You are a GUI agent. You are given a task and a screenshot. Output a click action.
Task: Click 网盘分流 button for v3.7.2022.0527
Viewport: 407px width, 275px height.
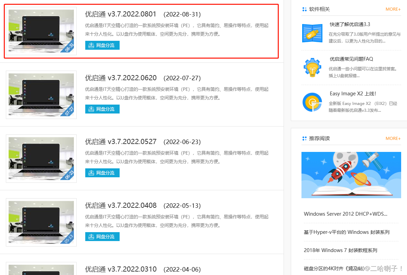[x=102, y=173]
